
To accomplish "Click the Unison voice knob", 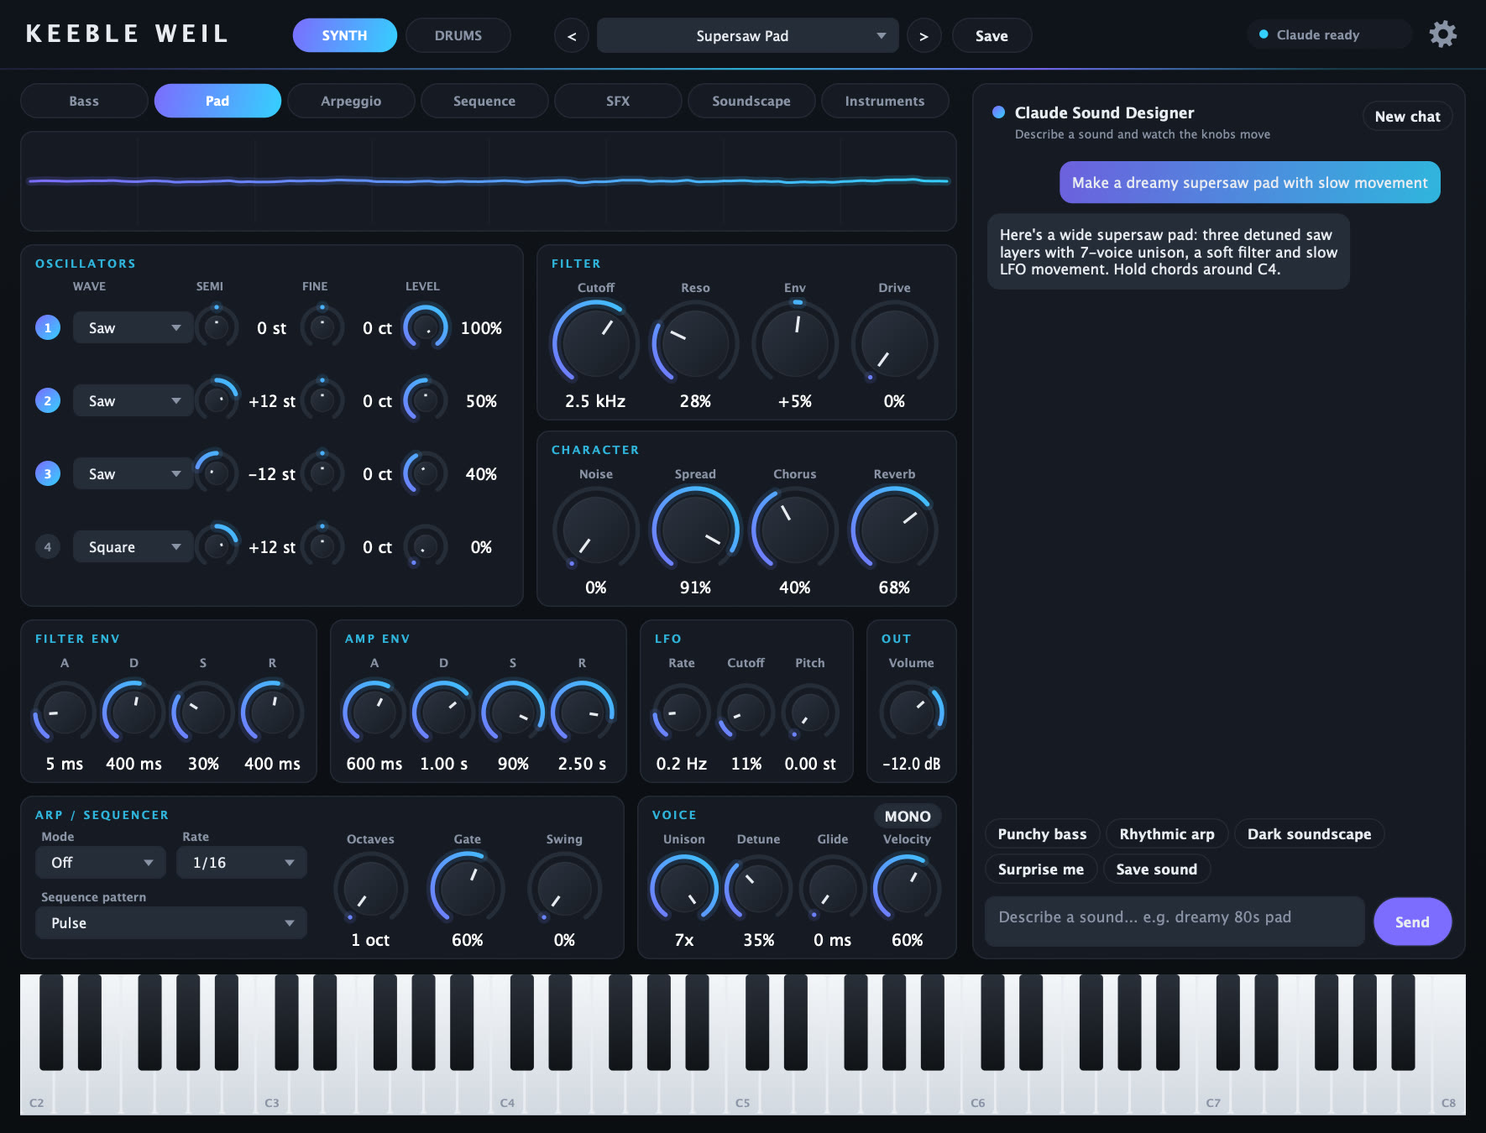I will click(684, 889).
